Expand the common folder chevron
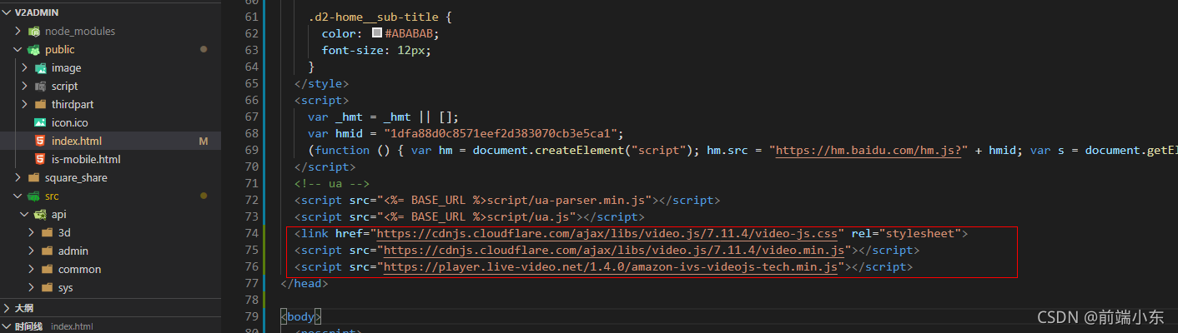The image size is (1178, 333). click(x=32, y=269)
